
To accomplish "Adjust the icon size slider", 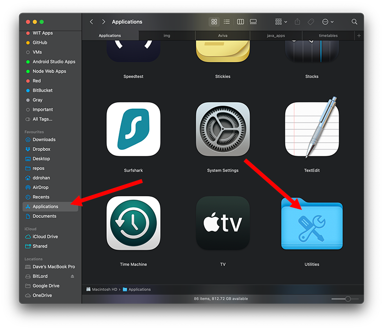I will coord(348,299).
